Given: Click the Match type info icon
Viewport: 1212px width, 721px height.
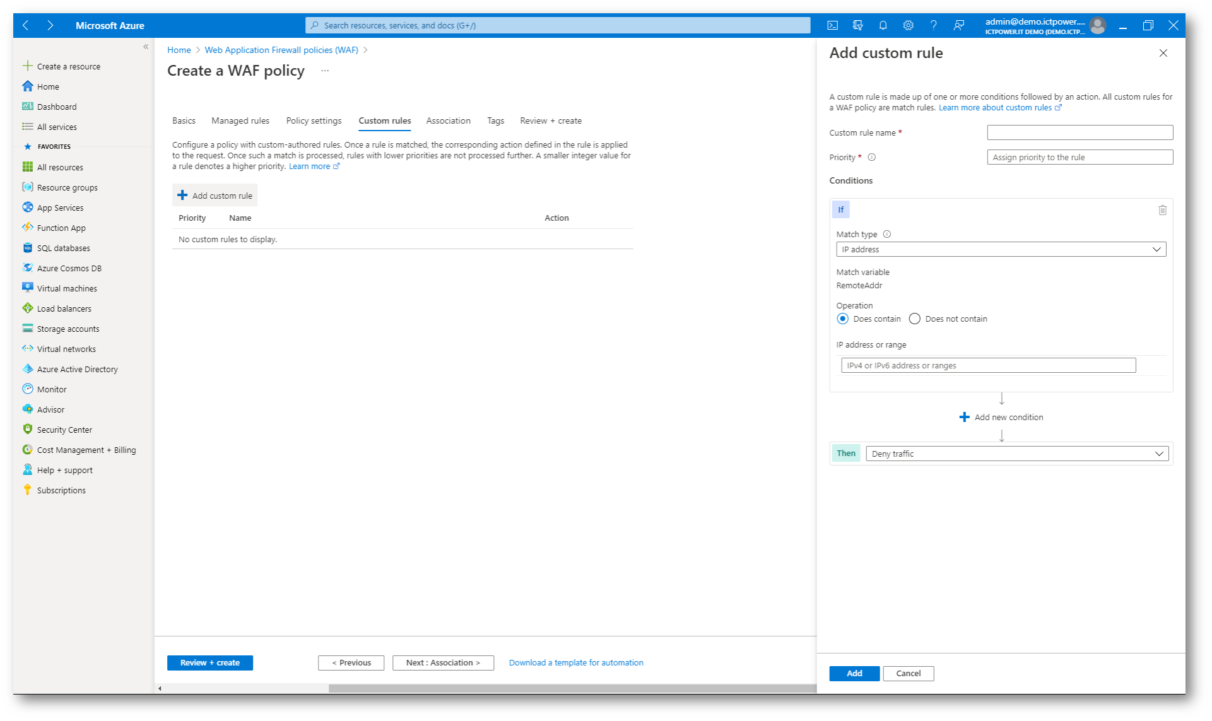Looking at the screenshot, I should click(887, 234).
